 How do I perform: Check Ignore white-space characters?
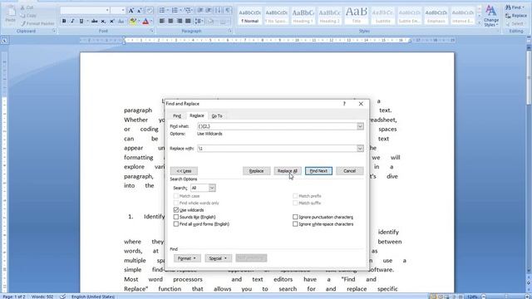click(x=295, y=224)
